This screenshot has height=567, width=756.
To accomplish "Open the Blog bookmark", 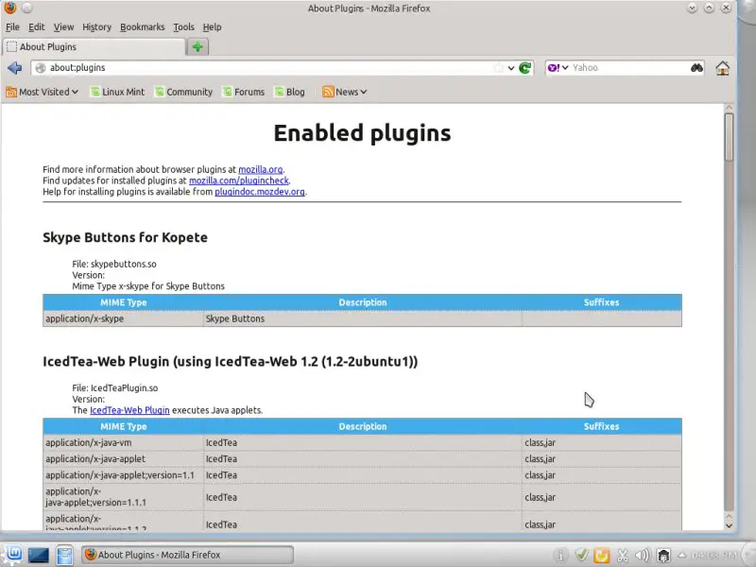I will pos(289,92).
